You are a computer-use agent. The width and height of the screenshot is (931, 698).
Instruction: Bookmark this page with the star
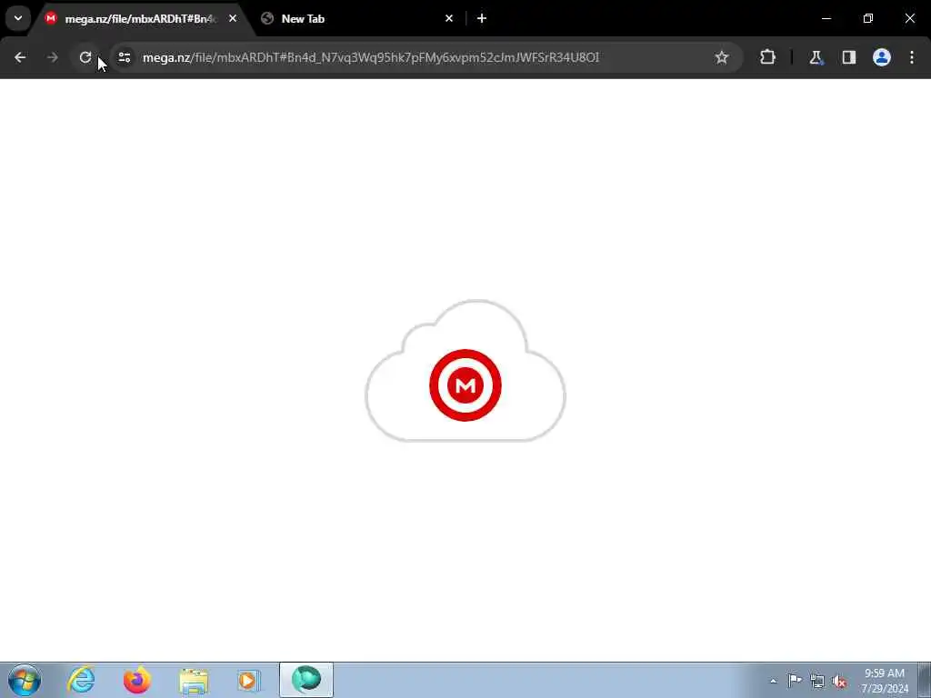pos(721,57)
